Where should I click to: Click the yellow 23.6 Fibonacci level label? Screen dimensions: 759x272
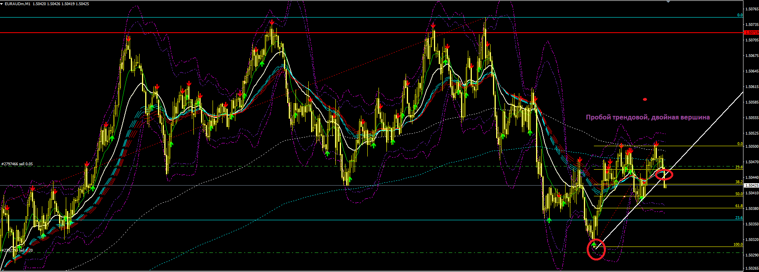(x=739, y=167)
